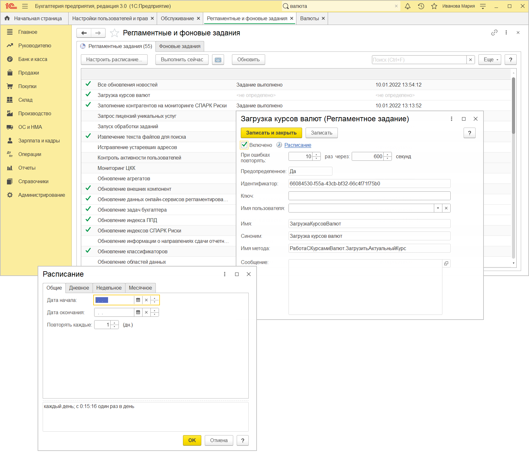Open Покупки section
The image size is (529, 456).
click(21, 86)
